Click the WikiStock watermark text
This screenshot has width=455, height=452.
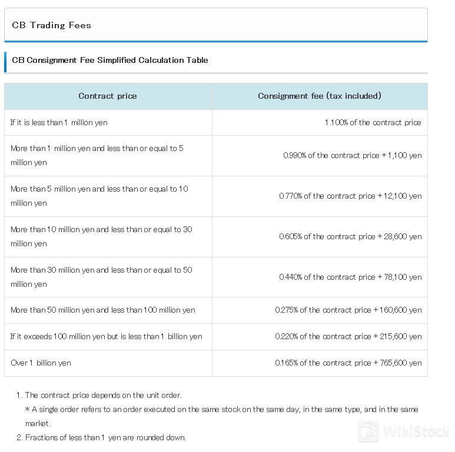point(417,431)
